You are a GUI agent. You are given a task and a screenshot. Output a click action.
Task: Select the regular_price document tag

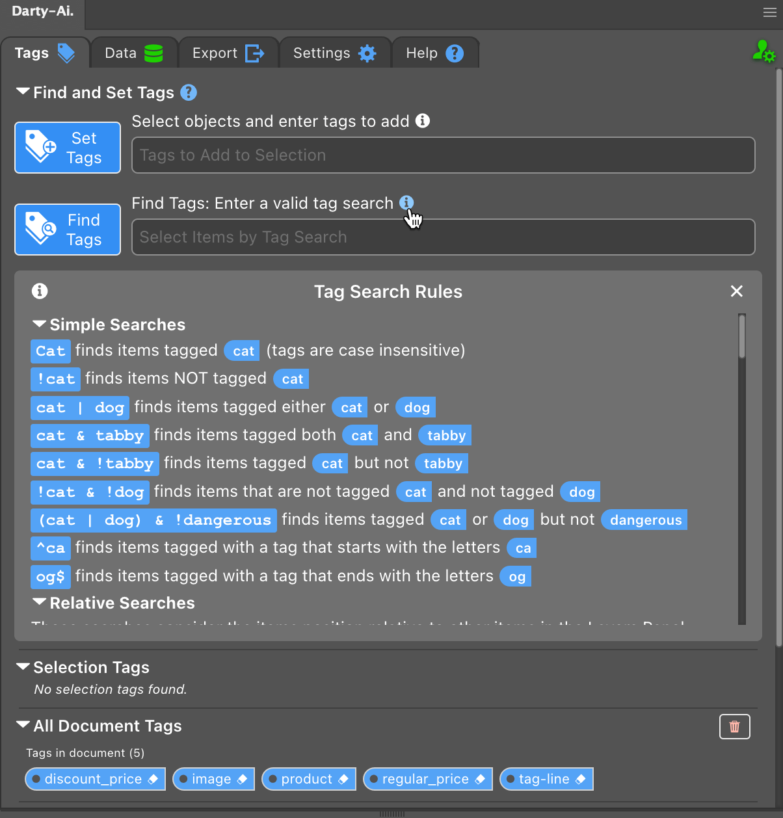tap(427, 779)
